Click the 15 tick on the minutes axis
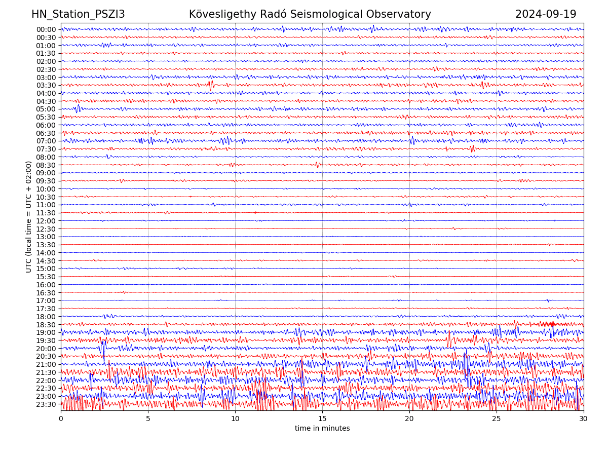Image resolution: width=608 pixels, height=456 pixels. pyautogui.click(x=322, y=419)
